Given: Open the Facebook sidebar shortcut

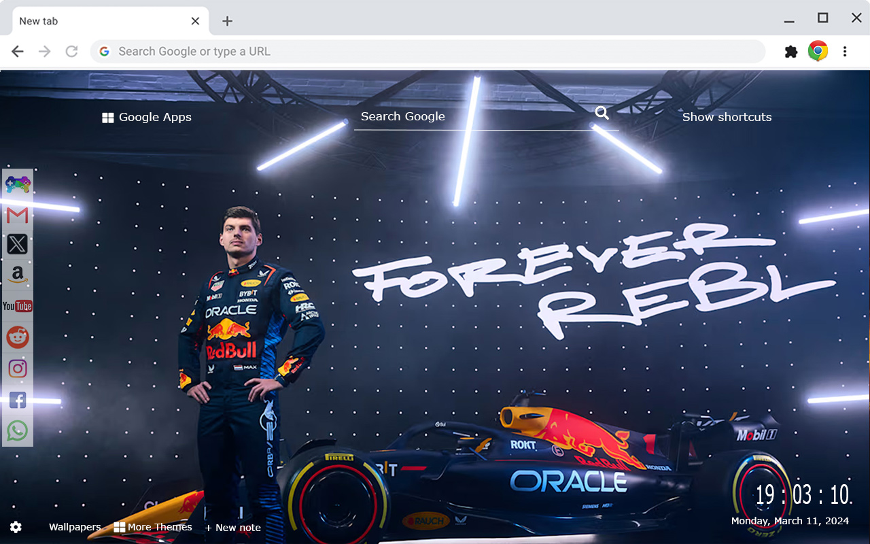Looking at the screenshot, I should (18, 400).
